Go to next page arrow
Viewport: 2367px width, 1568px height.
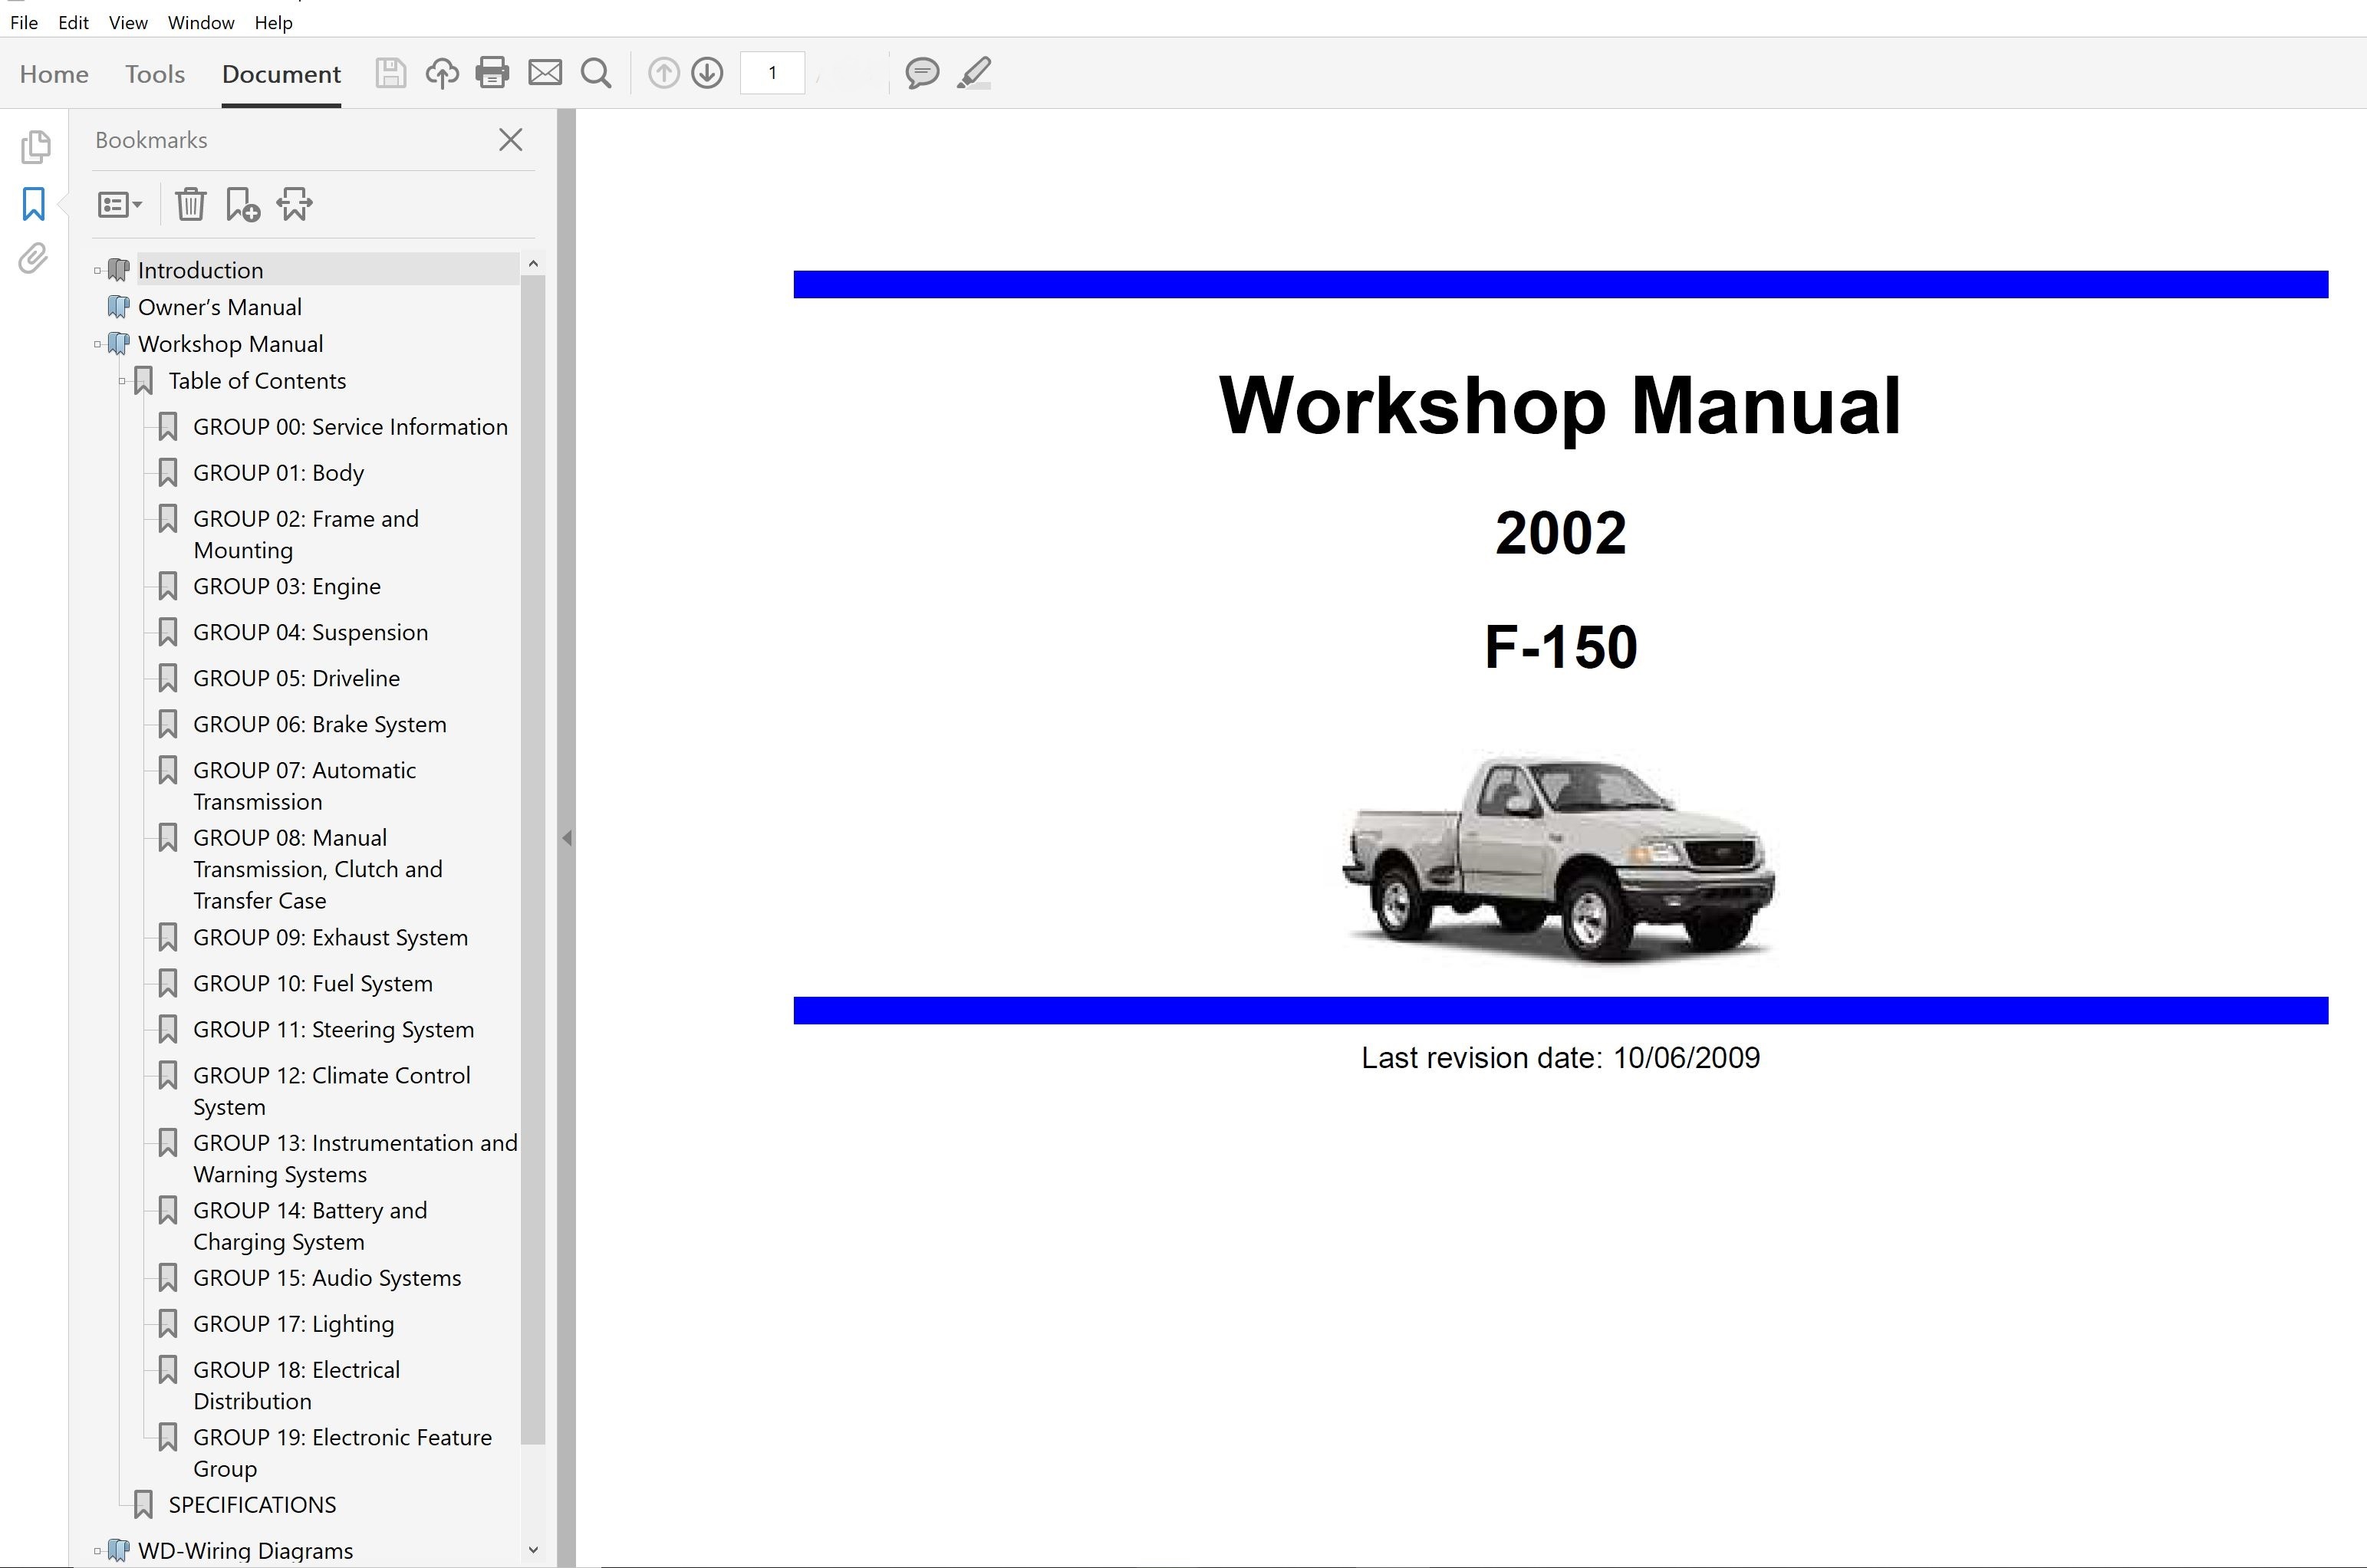(707, 73)
